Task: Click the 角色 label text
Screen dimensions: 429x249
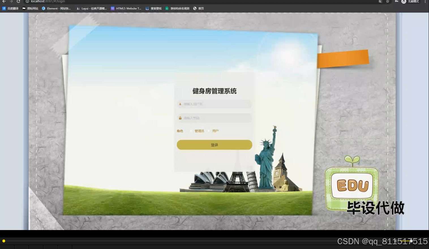Action: point(180,131)
